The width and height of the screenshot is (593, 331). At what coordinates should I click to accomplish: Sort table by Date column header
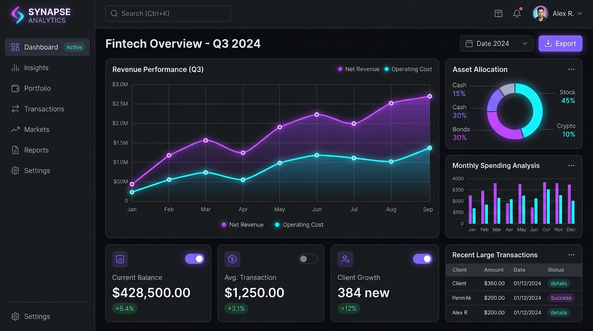(x=519, y=270)
